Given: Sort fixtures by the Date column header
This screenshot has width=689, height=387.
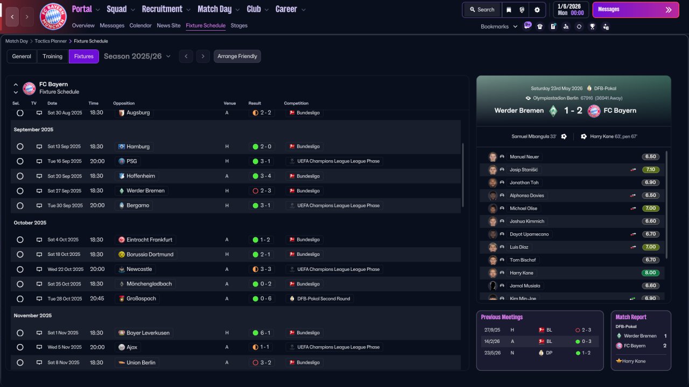Looking at the screenshot, I should [x=52, y=103].
